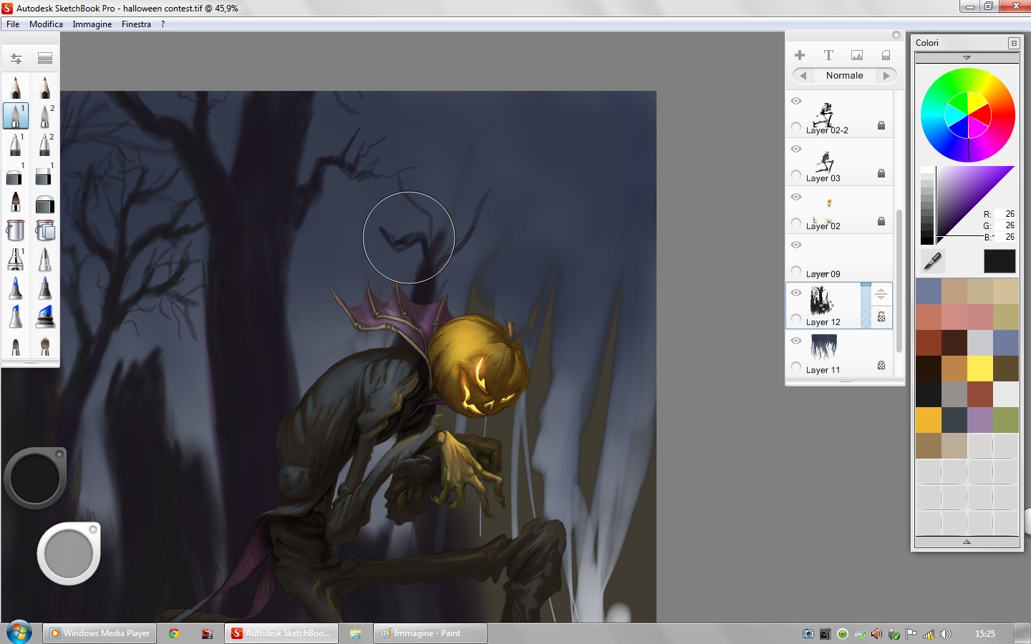Open the dark color puck

35,478
